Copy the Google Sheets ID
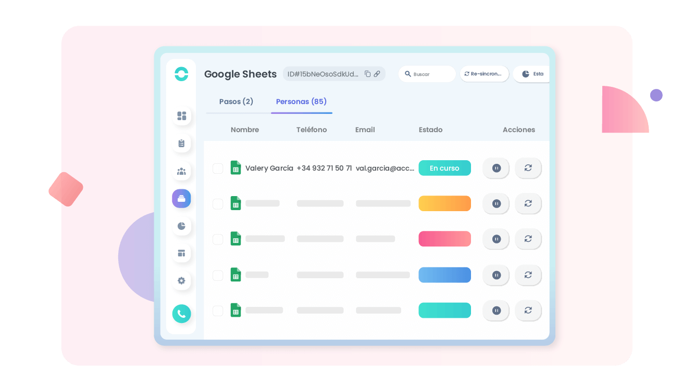694x388 pixels. [367, 74]
